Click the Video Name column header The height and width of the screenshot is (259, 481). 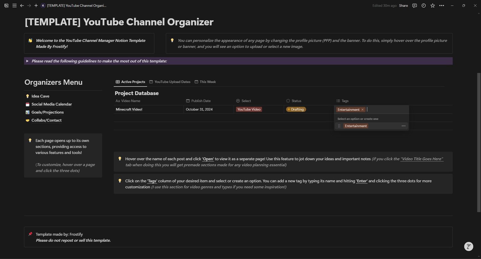click(128, 101)
